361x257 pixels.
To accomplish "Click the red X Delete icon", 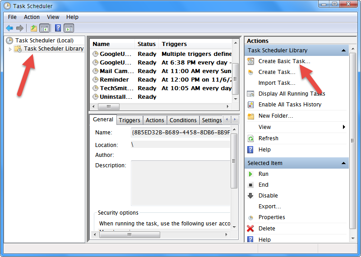I will (x=250, y=229).
